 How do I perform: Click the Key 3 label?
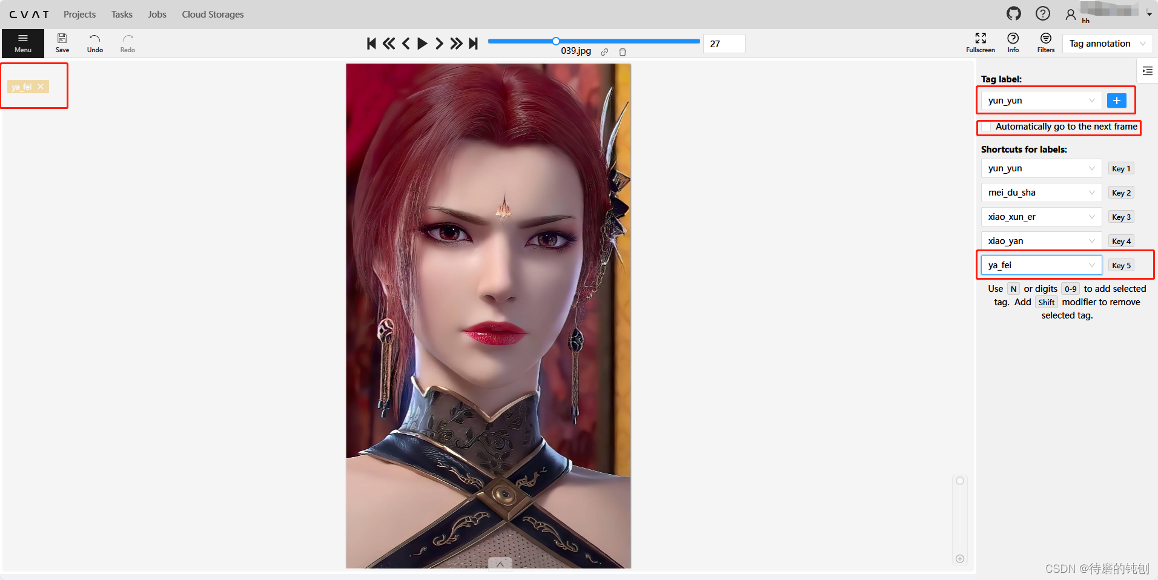(1121, 217)
